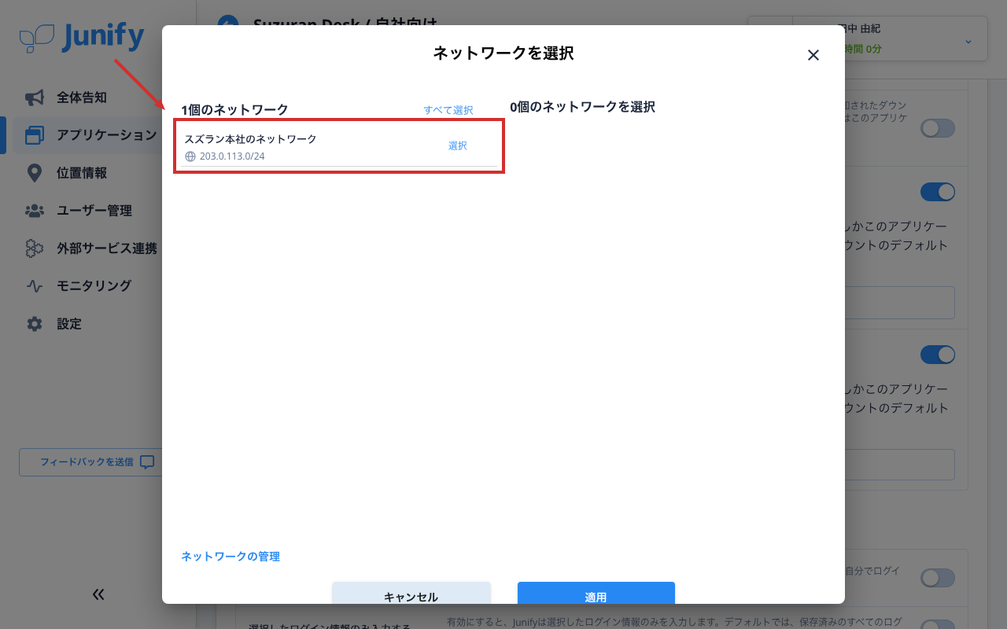Screen dimensions: 1007x629
Task: Open the 全体告知 menu item
Action: click(82, 97)
